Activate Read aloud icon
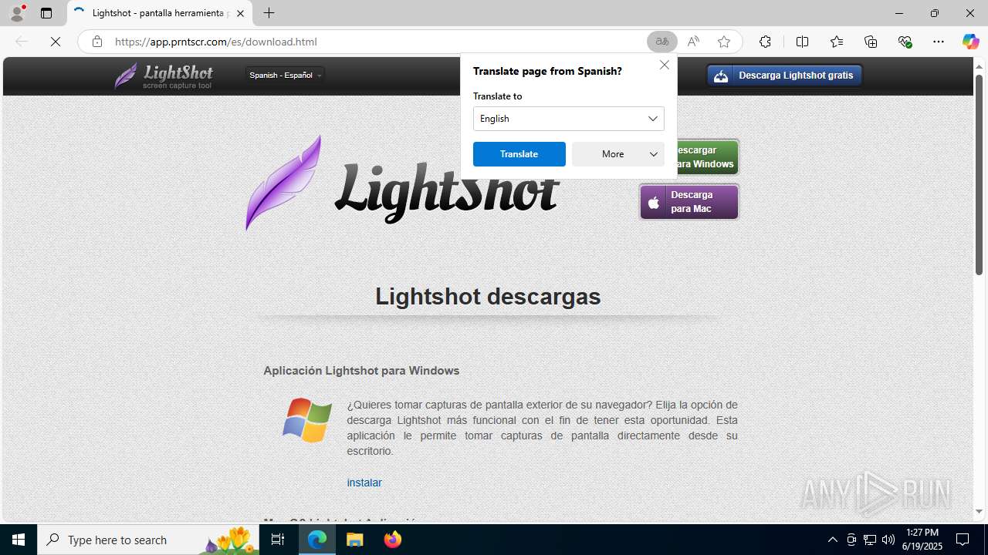988x555 pixels. click(693, 42)
